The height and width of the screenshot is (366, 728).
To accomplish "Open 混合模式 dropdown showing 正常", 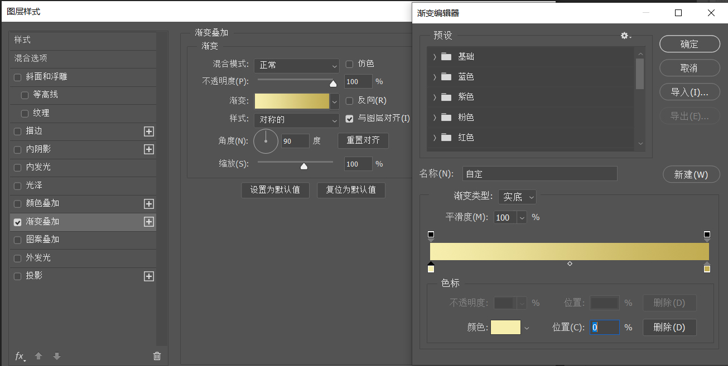I will [x=297, y=65].
